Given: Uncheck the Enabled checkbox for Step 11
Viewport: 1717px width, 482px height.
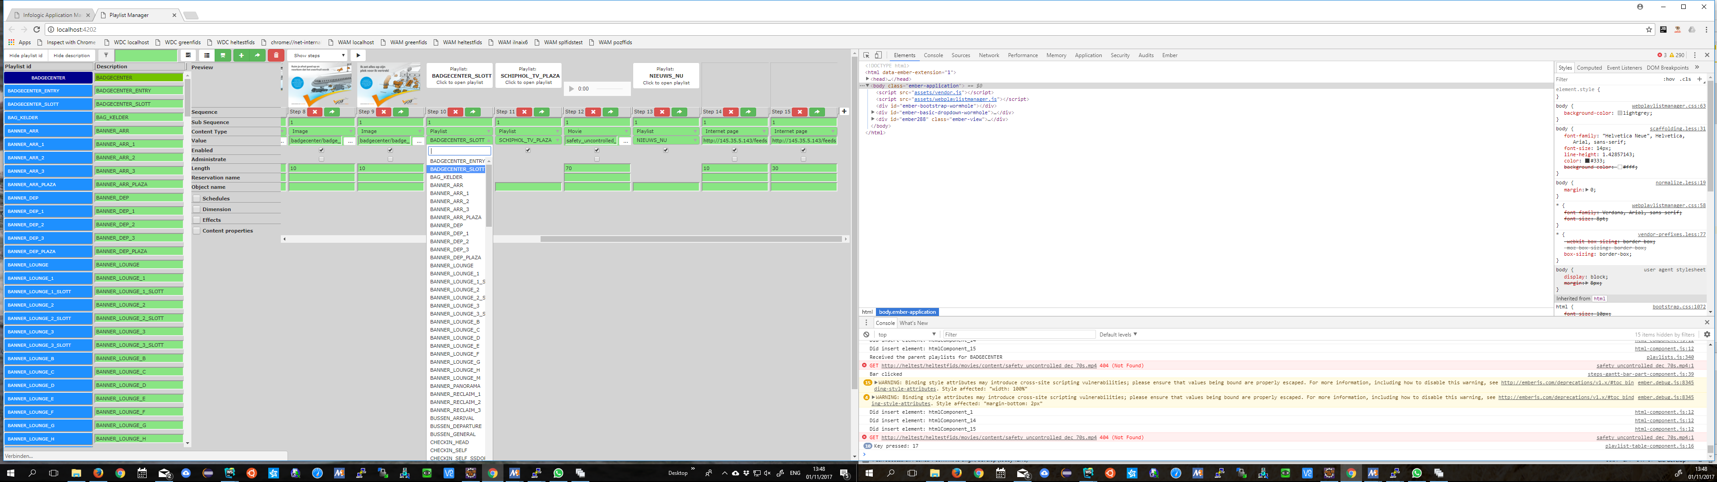Looking at the screenshot, I should [529, 150].
